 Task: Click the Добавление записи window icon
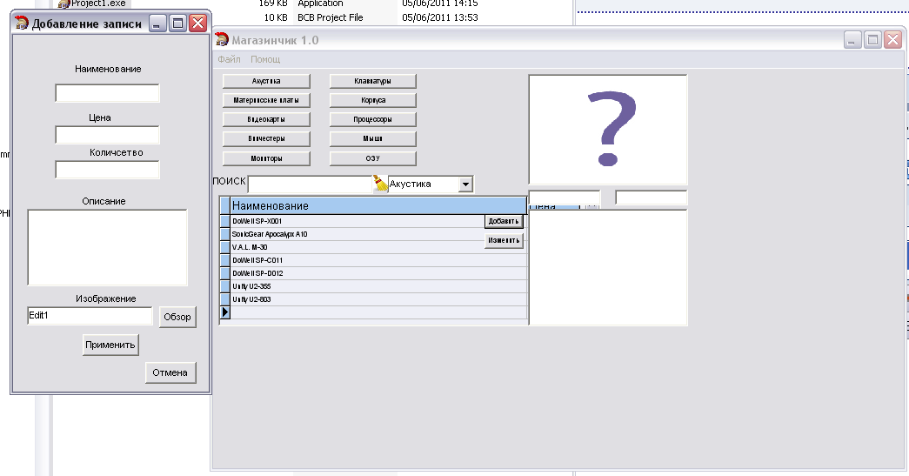(22, 24)
